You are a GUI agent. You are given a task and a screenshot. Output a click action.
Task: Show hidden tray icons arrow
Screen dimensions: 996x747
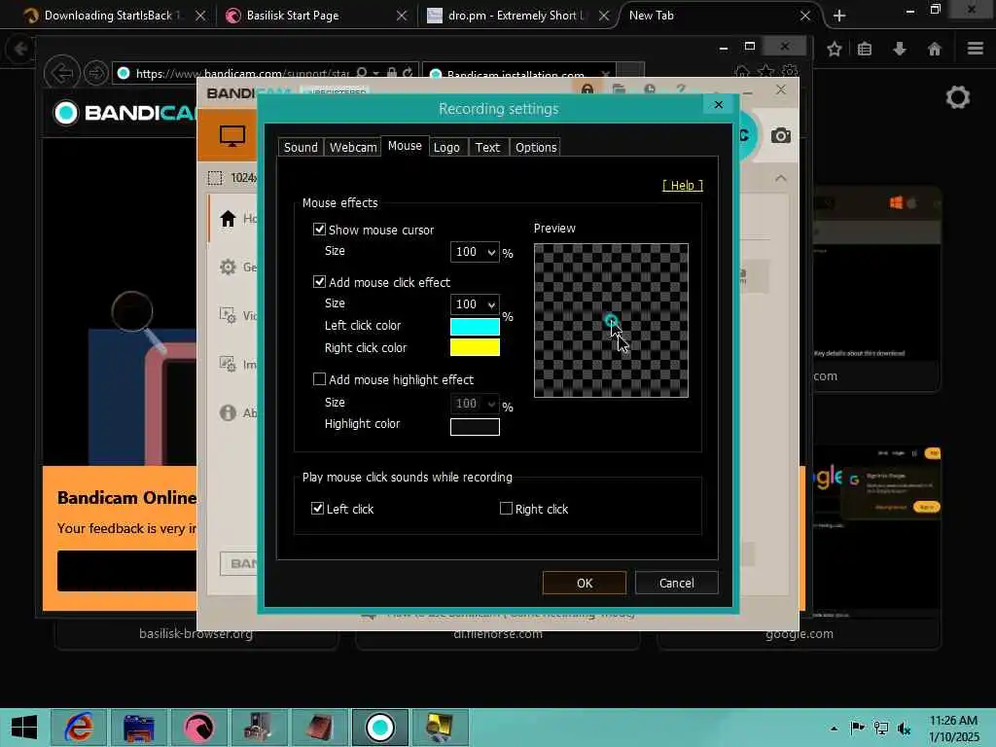pyautogui.click(x=834, y=729)
